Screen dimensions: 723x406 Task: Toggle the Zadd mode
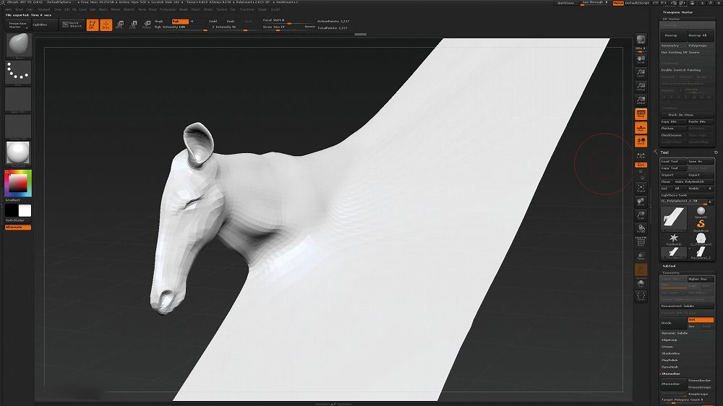point(213,21)
